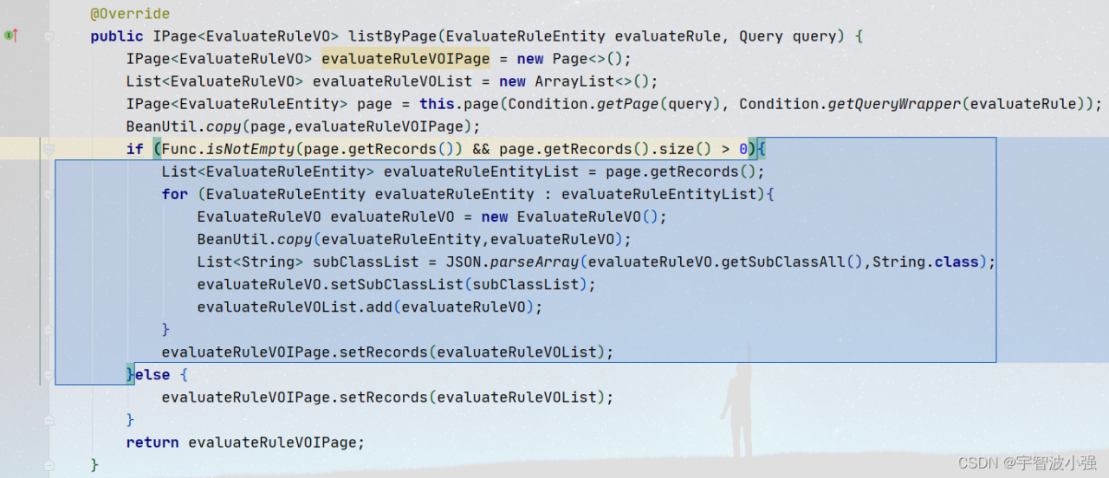Click the return statement's evaluateRuleVOIPage
Screen dimensions: 1109x478
(x=272, y=442)
